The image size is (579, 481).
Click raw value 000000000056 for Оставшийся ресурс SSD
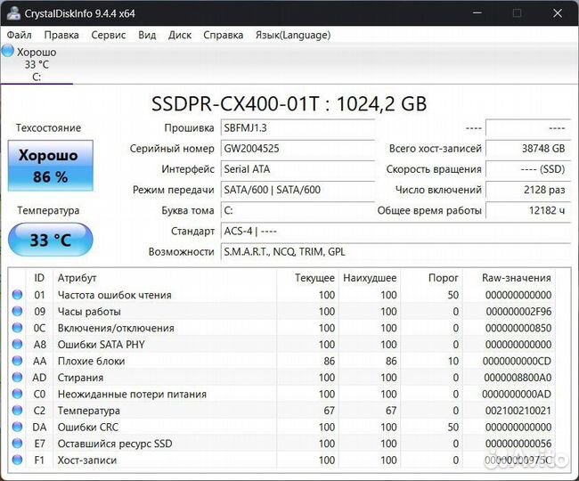point(518,444)
